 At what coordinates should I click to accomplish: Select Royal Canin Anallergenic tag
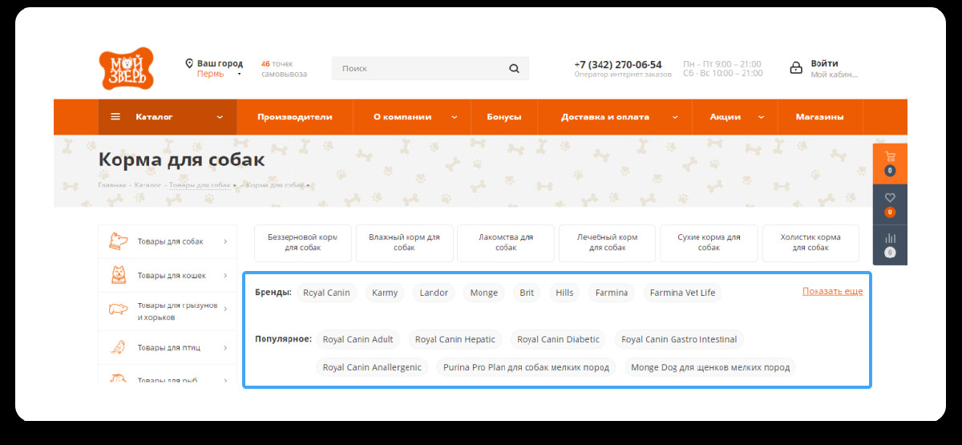tap(372, 367)
